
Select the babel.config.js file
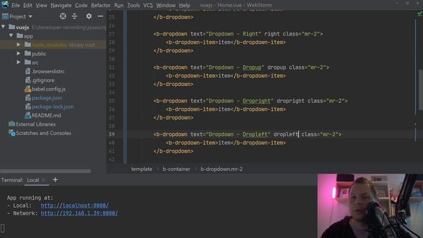(48, 89)
